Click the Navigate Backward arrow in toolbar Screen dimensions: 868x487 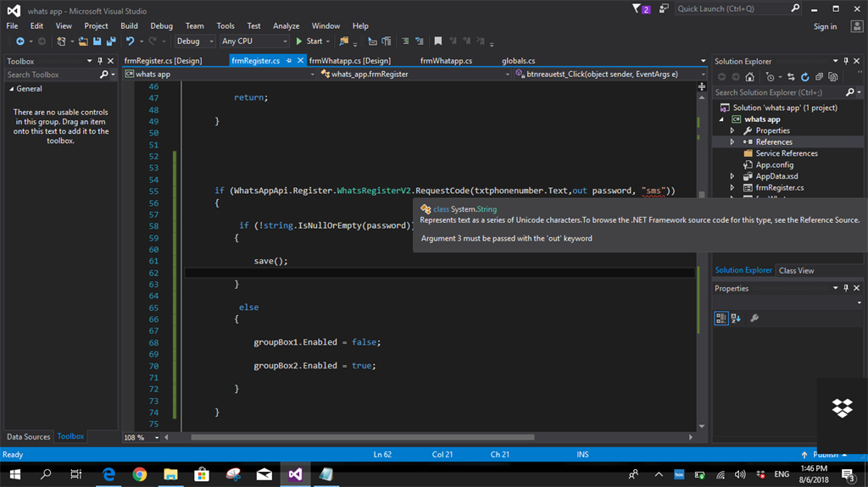click(x=20, y=42)
